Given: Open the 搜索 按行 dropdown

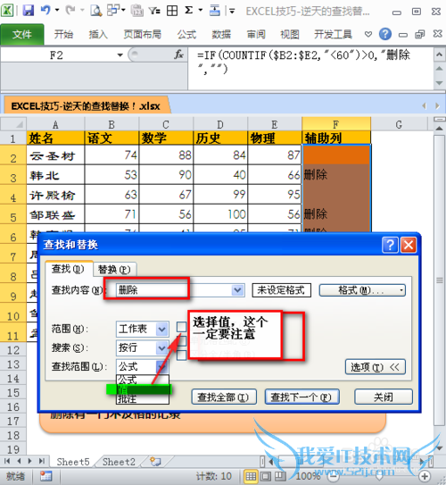Looking at the screenshot, I should [162, 348].
